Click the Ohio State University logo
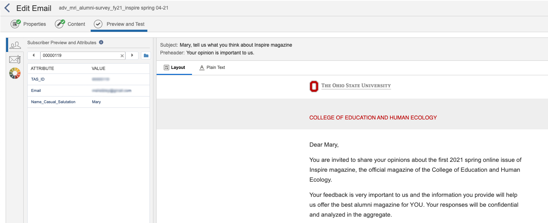This screenshot has height=223, width=548. 350,86
